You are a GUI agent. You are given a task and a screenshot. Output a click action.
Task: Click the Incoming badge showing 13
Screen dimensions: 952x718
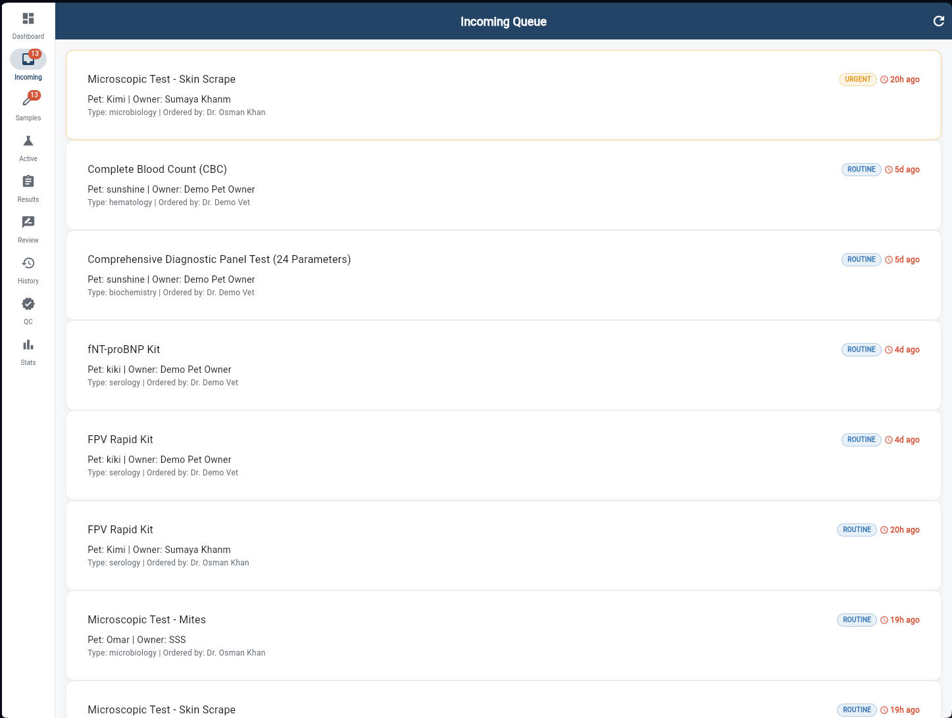[35, 53]
